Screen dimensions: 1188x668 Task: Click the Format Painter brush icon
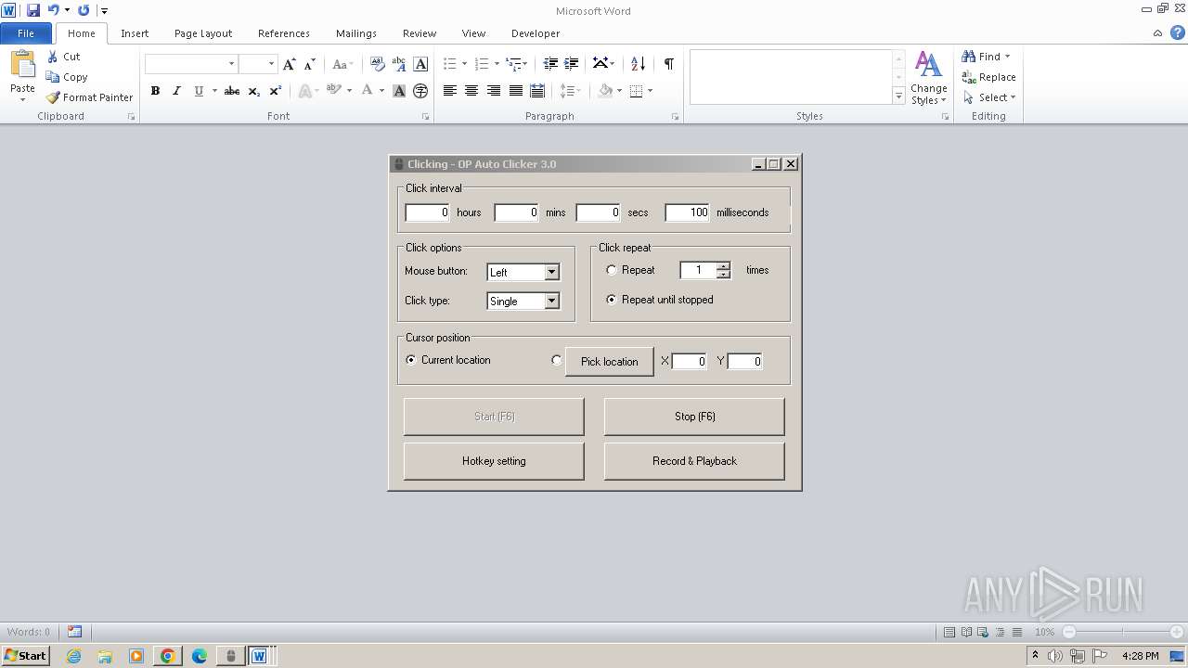(x=53, y=97)
